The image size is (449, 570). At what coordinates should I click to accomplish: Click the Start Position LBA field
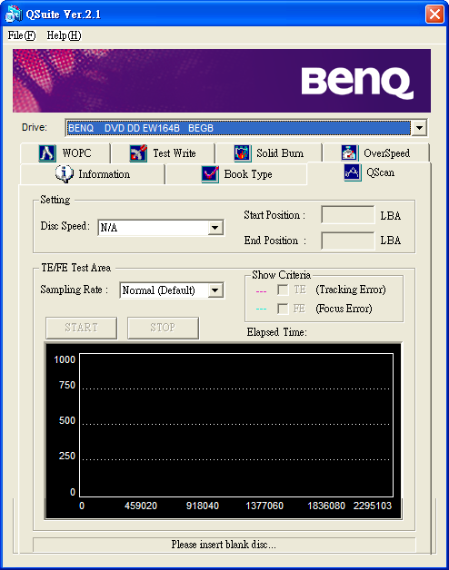(x=348, y=214)
